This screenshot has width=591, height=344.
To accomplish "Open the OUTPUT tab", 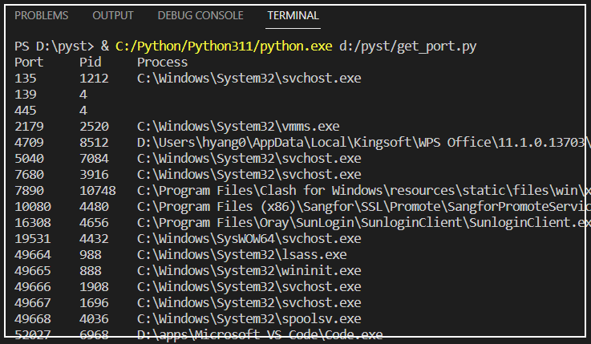I will [x=113, y=16].
